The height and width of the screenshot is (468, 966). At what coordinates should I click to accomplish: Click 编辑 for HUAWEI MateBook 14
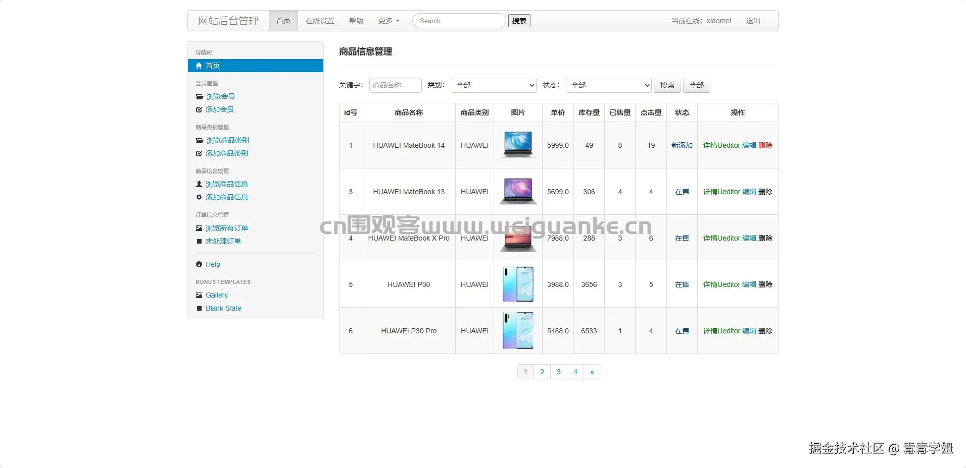(x=749, y=145)
